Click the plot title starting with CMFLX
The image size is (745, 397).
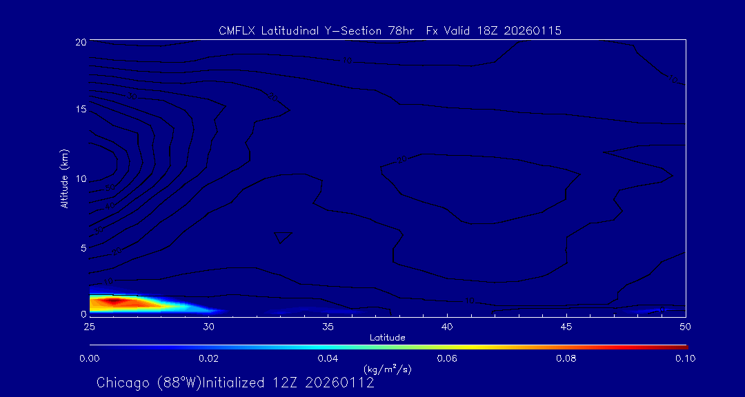click(x=390, y=30)
